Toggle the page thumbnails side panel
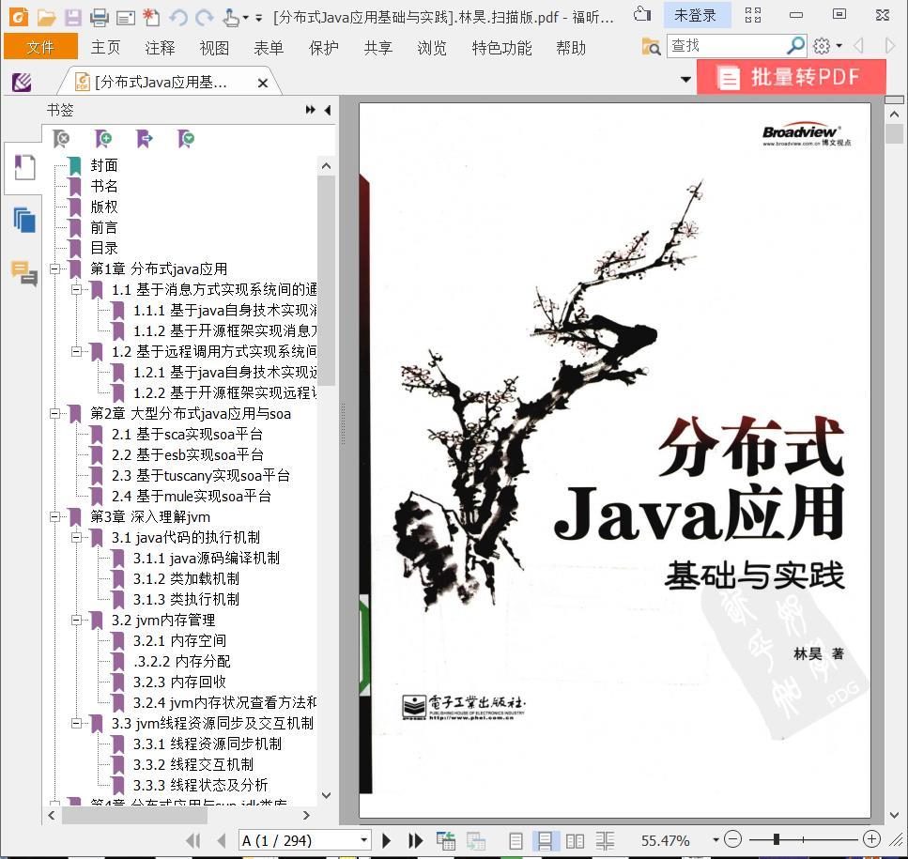 [x=24, y=220]
